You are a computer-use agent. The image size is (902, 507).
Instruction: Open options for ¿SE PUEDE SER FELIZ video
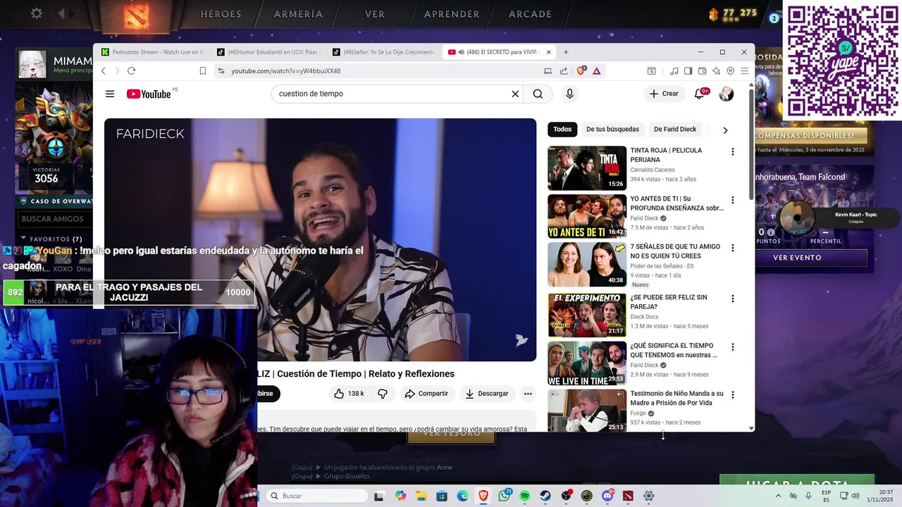tap(732, 299)
